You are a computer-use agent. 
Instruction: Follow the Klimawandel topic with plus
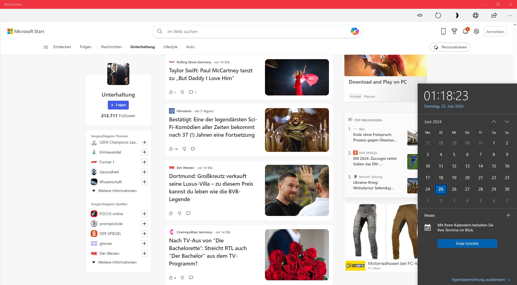tap(144, 152)
